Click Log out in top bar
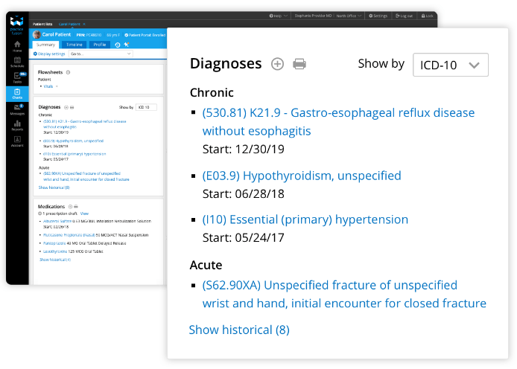This screenshot has height=369, width=517. 404,15
